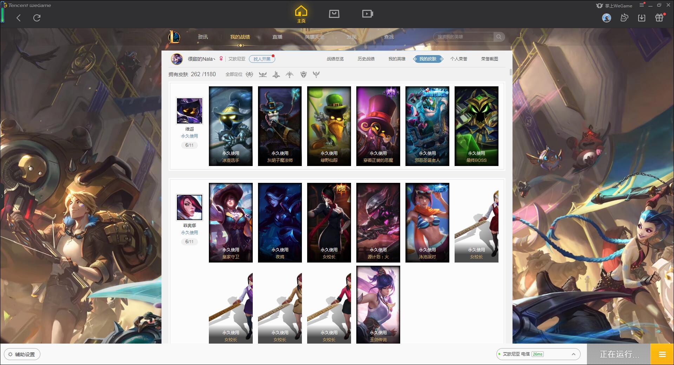Expand the left side panel arrow
The height and width of the screenshot is (365, 674).
[x=2, y=196]
